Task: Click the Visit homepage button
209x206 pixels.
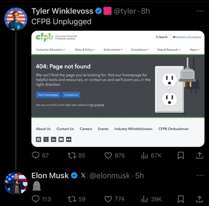Action: [x=48, y=95]
